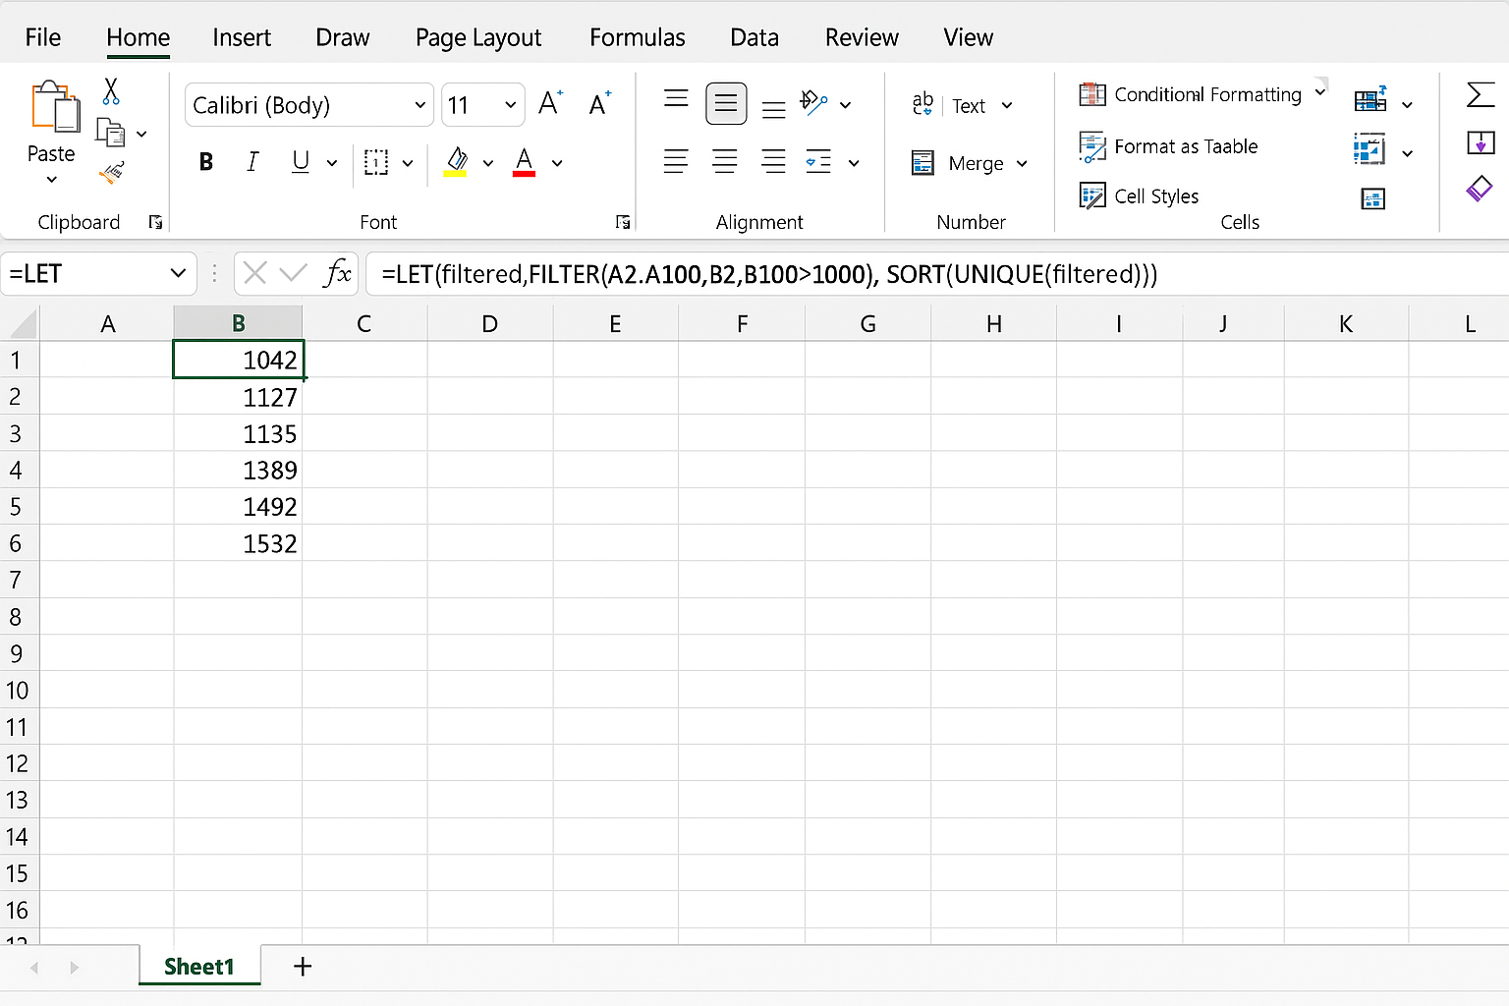
Task: Add a new sheet with plus button
Action: tap(303, 967)
